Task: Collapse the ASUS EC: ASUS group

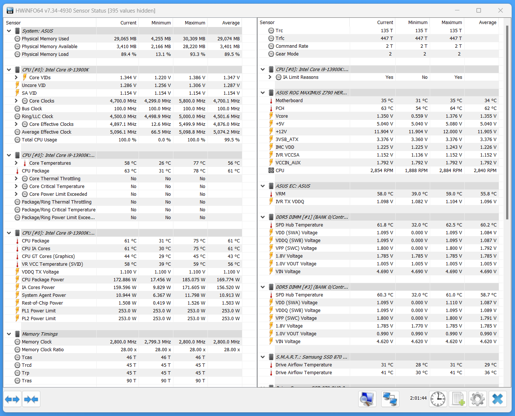Action: [x=263, y=186]
